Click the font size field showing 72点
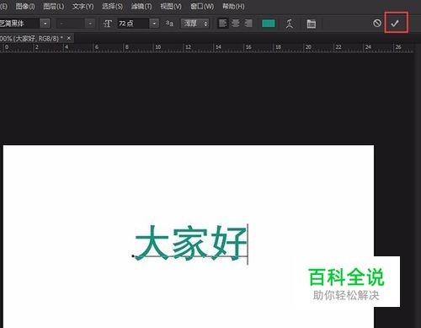421x328 pixels. point(133,24)
